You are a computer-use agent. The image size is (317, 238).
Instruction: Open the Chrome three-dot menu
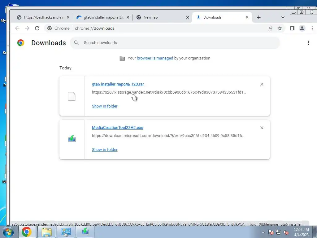point(312,28)
